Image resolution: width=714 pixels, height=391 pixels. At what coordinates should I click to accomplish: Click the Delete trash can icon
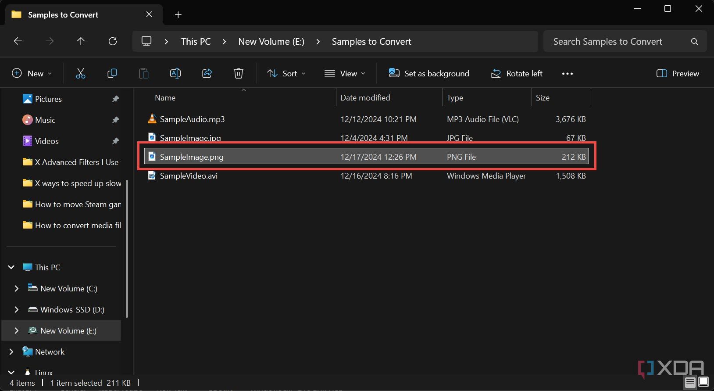point(239,73)
